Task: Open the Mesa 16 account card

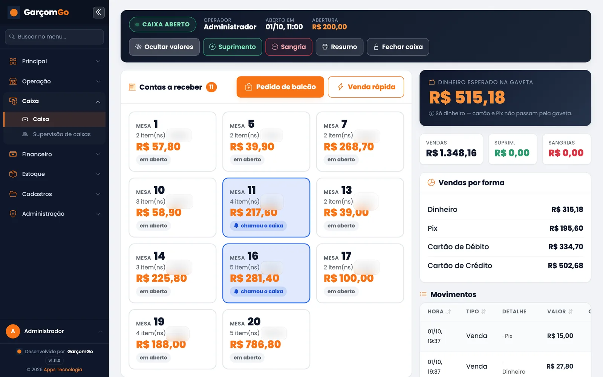Action: point(266,273)
